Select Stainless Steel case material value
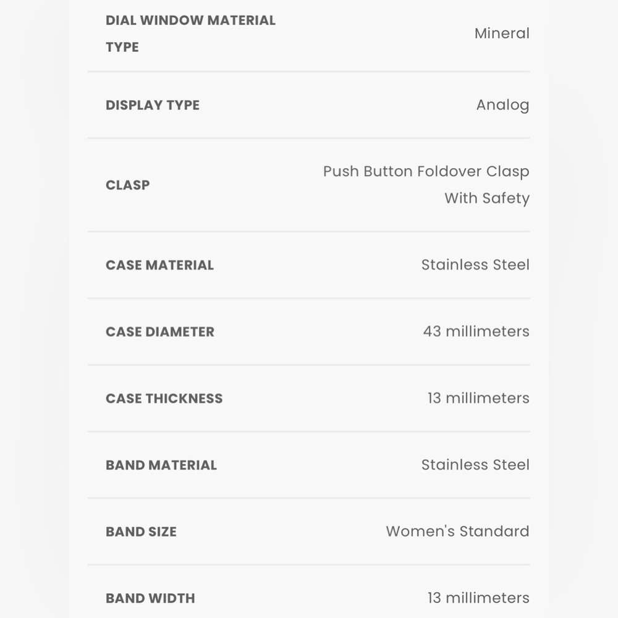Image resolution: width=618 pixels, height=618 pixels. coord(475,265)
